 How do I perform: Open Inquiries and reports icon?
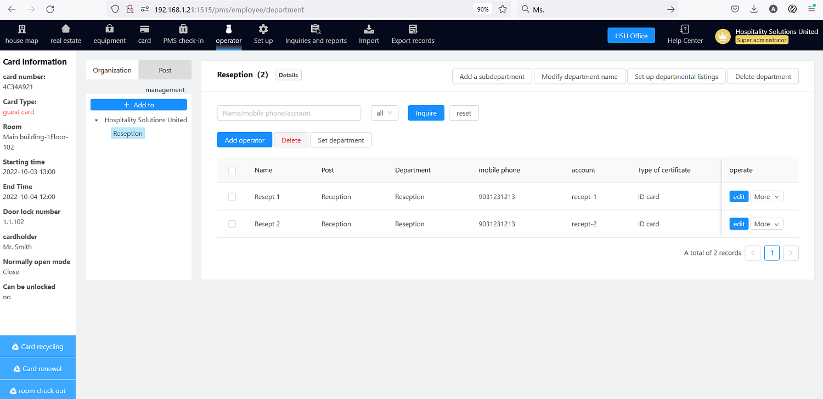pyautogui.click(x=316, y=29)
